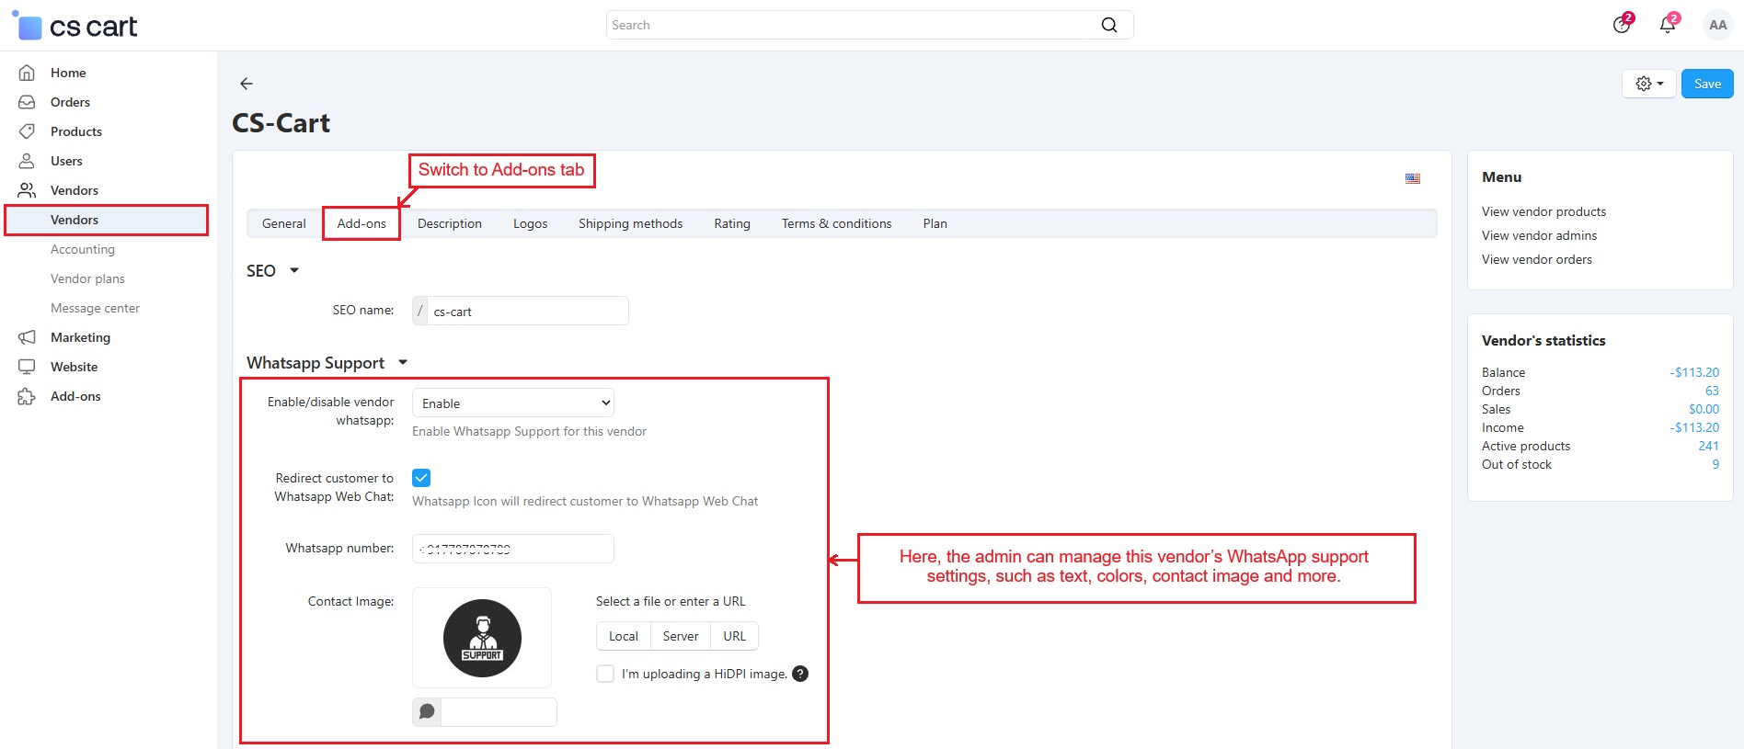Screen dimensions: 1744x749
Task: Switch to the Add-ons tab
Action: tap(361, 223)
